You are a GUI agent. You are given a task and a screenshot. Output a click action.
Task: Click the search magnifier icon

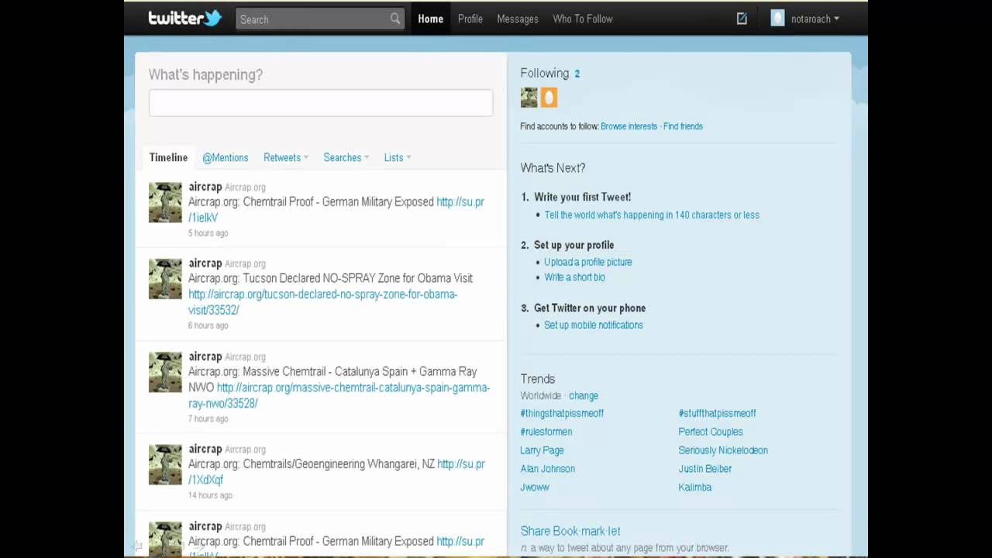click(395, 19)
